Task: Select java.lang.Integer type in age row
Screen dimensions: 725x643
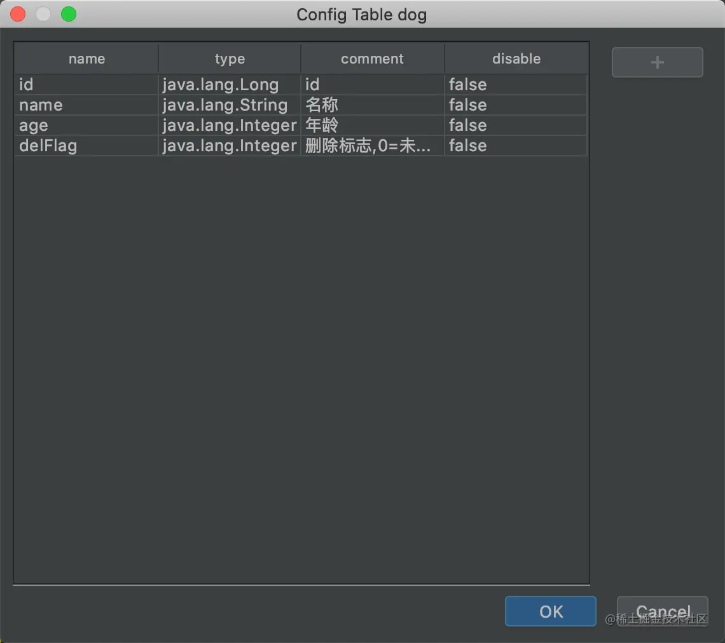Action: (230, 125)
